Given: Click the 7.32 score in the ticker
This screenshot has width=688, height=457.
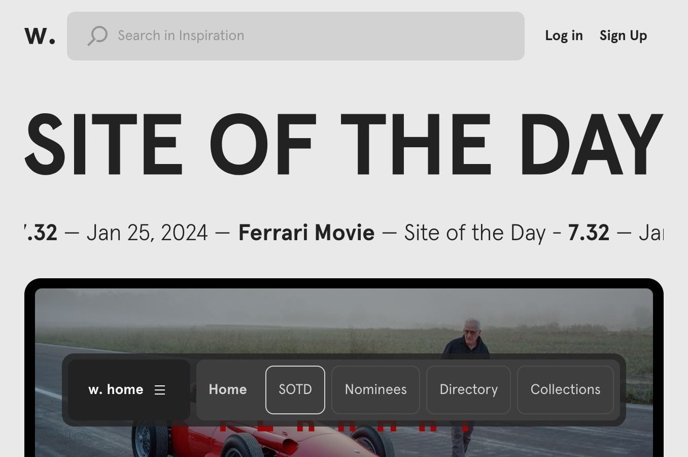Looking at the screenshot, I should tap(590, 233).
